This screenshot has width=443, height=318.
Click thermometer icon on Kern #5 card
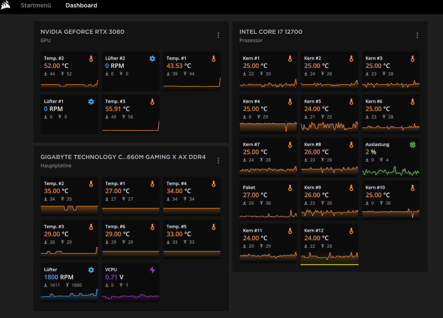(x=351, y=102)
